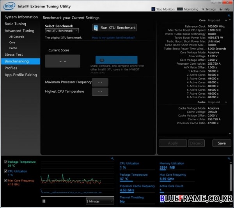Save the current settings
This screenshot has height=208, width=234.
(x=222, y=143)
